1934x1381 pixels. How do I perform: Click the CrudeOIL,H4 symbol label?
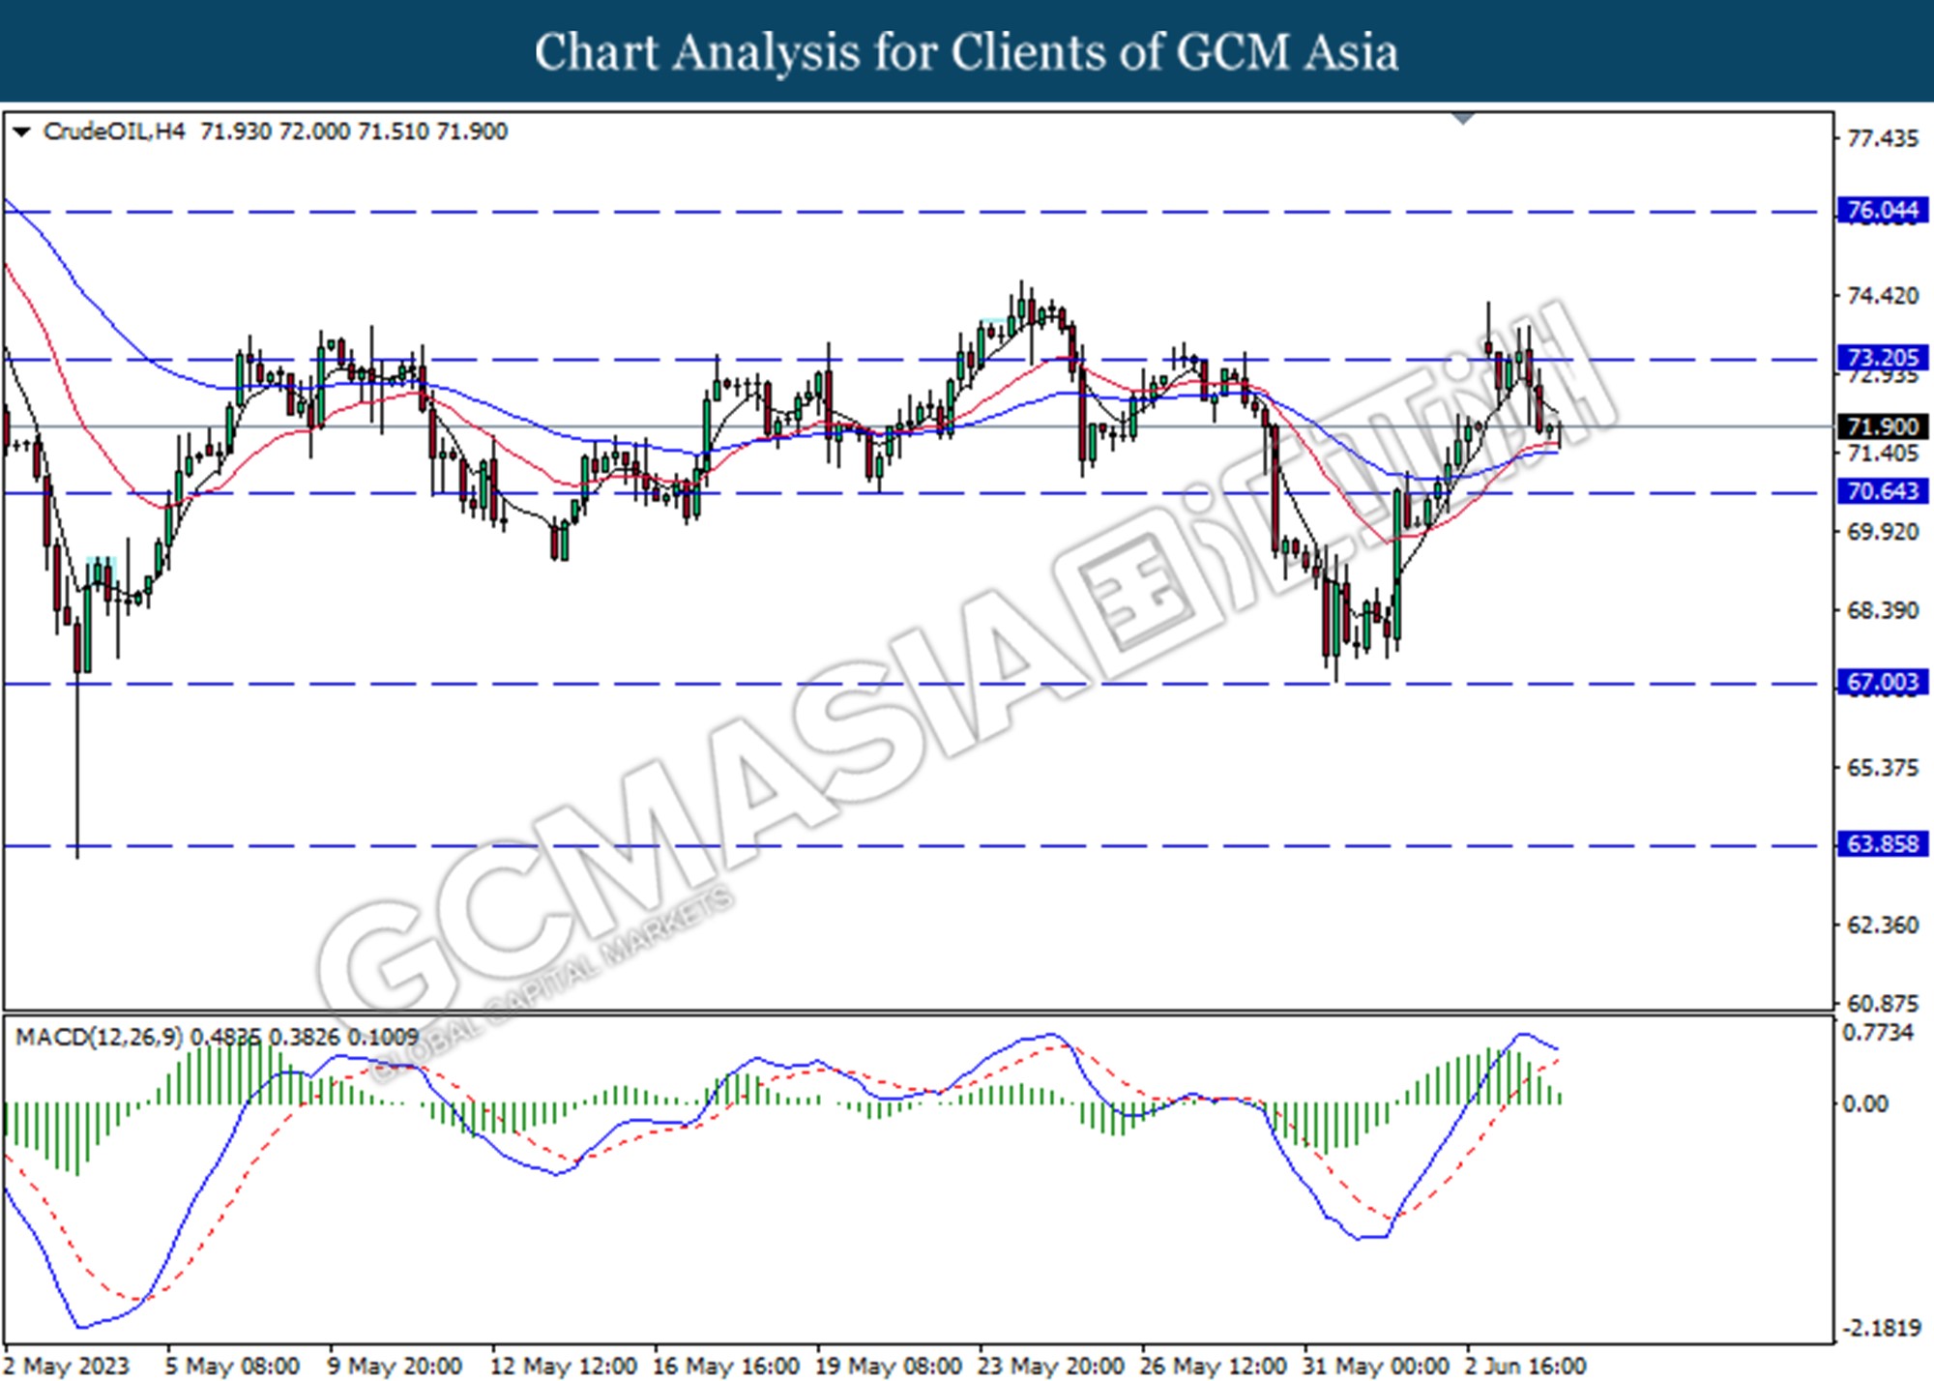[114, 132]
